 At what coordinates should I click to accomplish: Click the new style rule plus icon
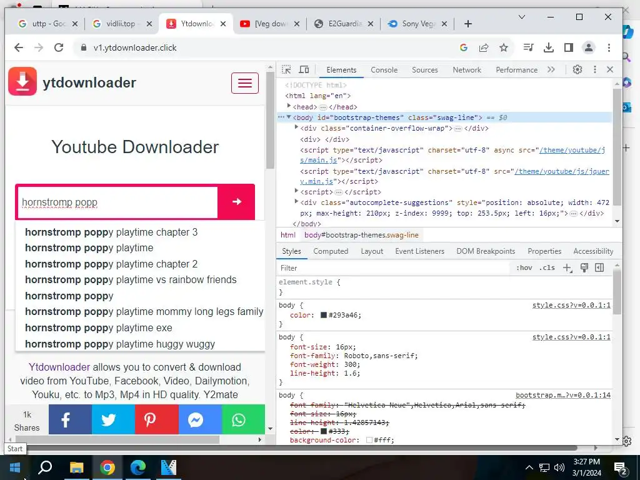567,267
